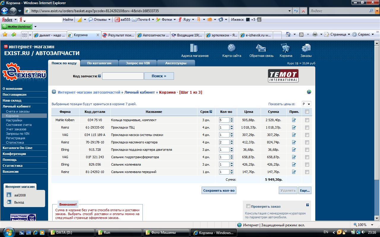Enable Проверить заказ checkbox
This screenshot has width=380, height=237.
point(248,206)
